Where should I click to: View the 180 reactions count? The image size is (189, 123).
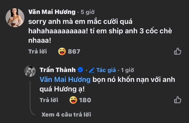point(85,100)
